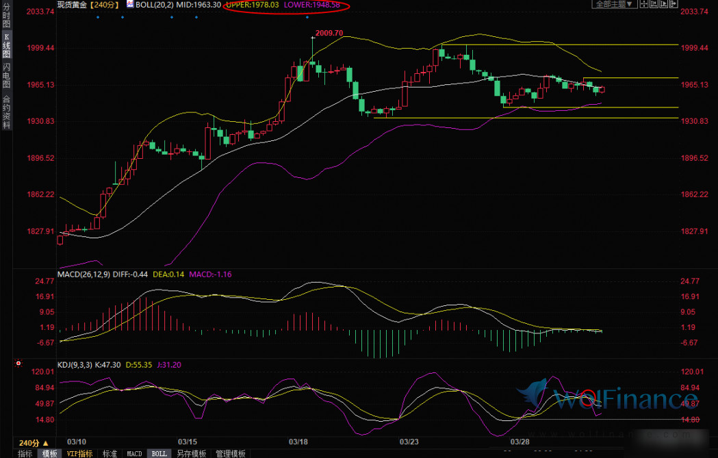The height and width of the screenshot is (458, 718).
Task: Click the 另存模板 button
Action: 191,453
